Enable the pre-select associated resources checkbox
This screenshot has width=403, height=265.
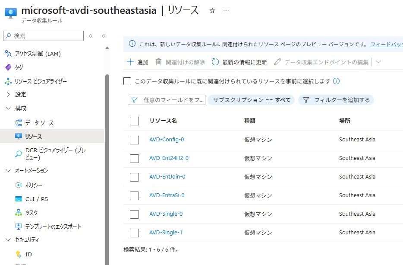point(127,81)
